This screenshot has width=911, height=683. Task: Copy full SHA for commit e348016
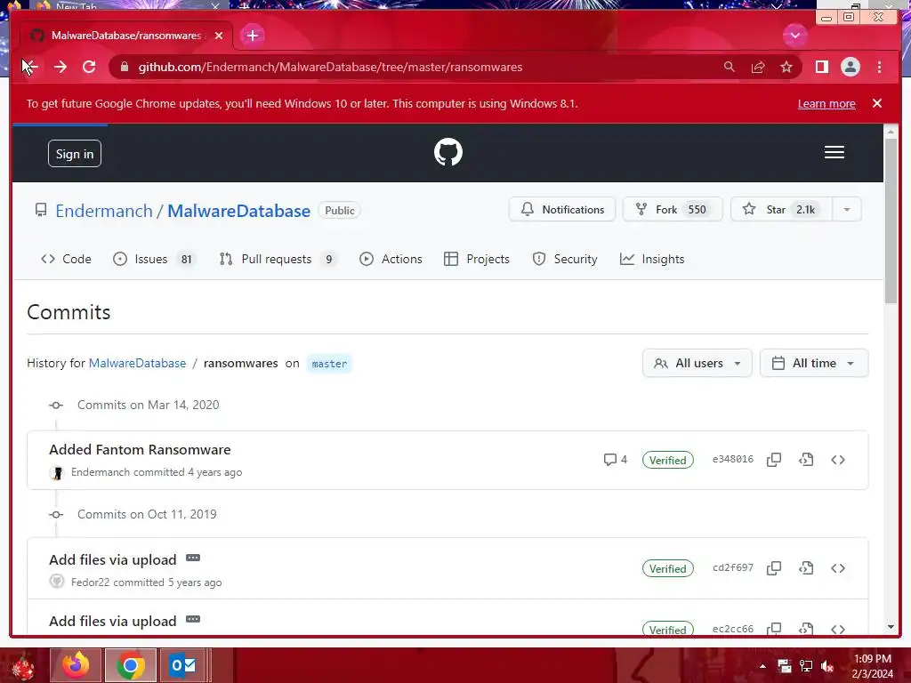[x=773, y=460]
